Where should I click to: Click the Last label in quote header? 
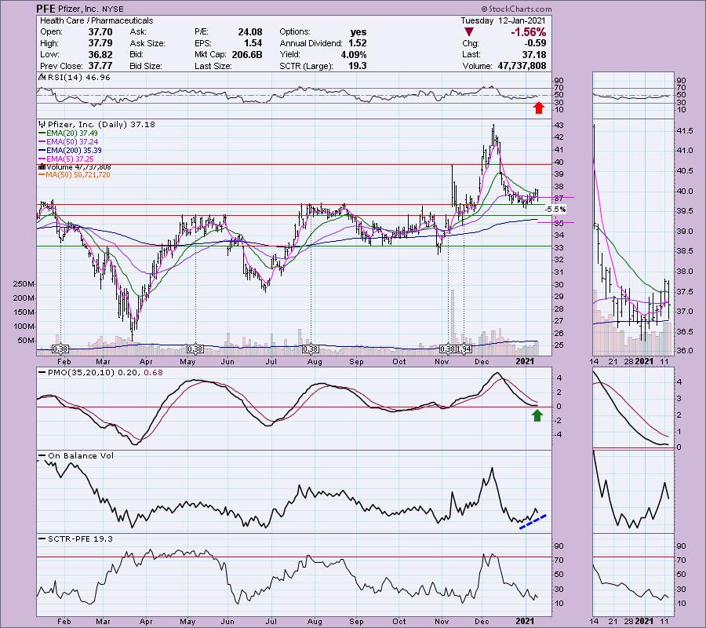point(471,54)
